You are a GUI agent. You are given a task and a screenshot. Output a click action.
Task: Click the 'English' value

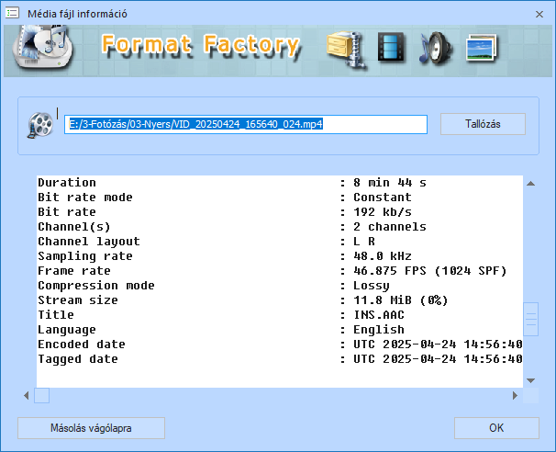[379, 330]
